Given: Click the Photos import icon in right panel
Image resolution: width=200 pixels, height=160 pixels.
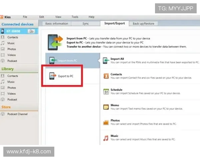Looking at the screenshot, I should [x=106, y=122].
